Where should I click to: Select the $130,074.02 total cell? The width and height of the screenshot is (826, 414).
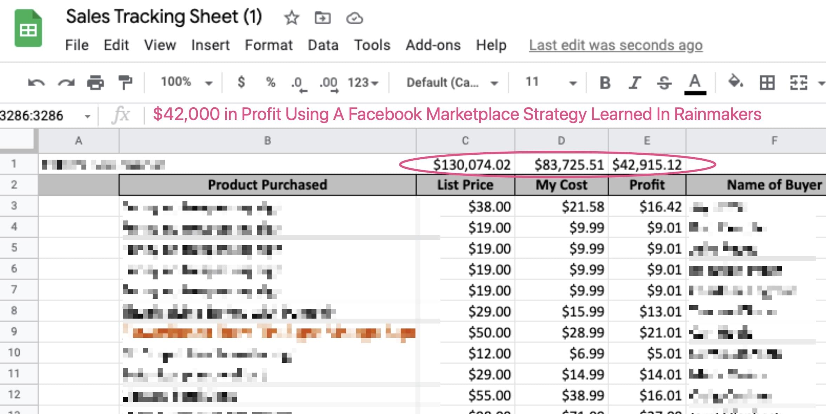coord(465,164)
